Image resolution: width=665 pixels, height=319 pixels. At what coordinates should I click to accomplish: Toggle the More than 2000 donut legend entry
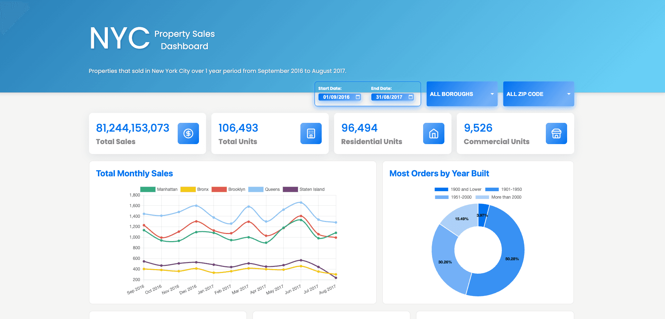506,197
